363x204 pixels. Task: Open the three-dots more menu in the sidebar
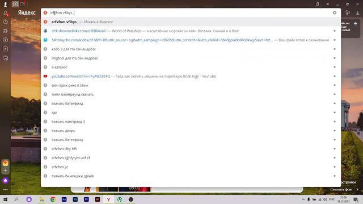click(x=6, y=189)
